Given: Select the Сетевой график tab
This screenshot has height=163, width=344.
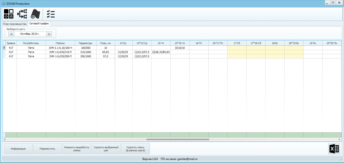Looking at the screenshot, I should pos(39,24).
